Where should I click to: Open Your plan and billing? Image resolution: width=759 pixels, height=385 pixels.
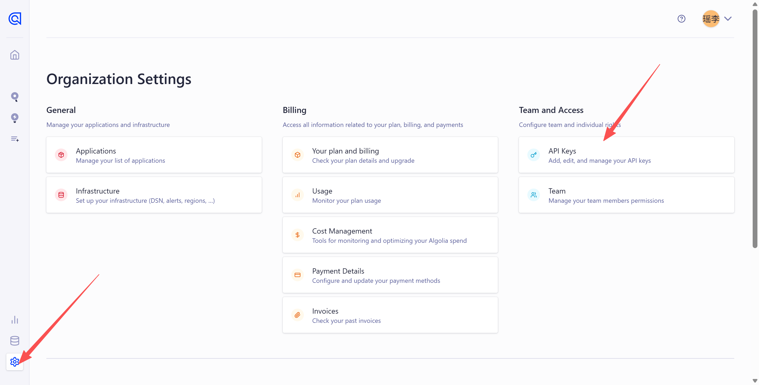(390, 155)
